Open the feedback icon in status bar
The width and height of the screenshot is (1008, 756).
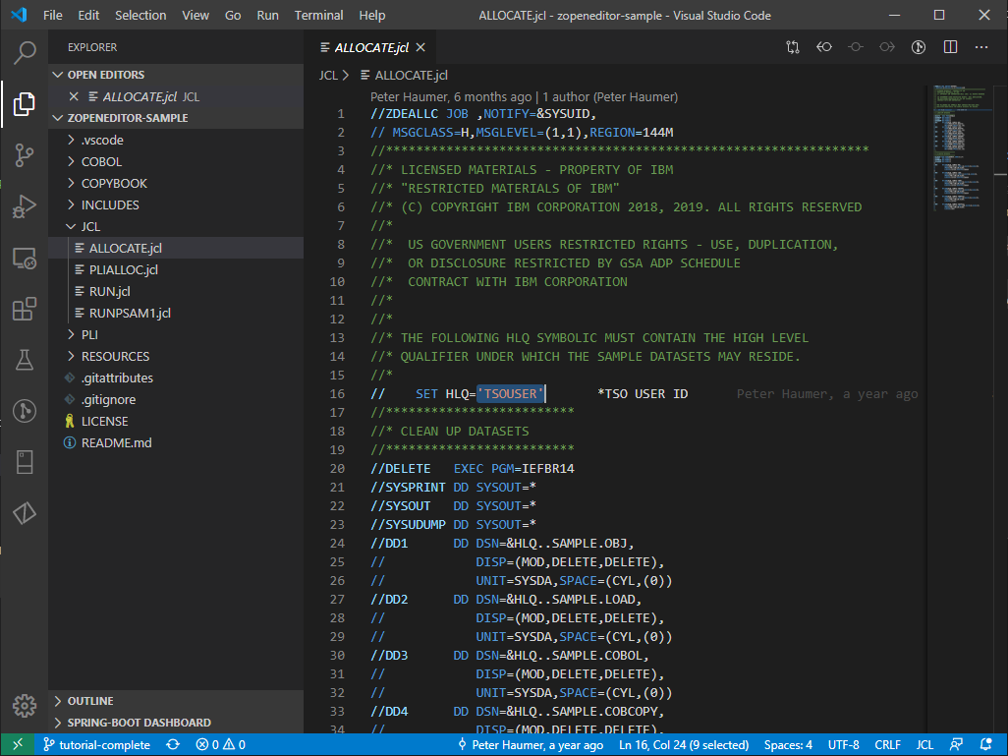point(957,744)
